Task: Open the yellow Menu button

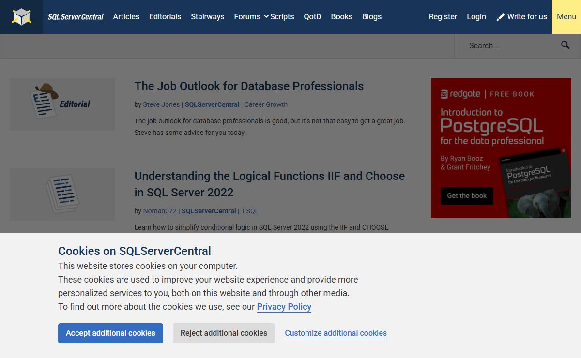Action: 566,17
